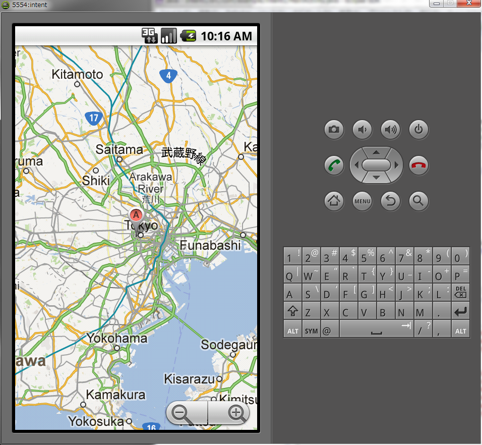Tap the slash question mark key
The image size is (482, 445).
point(423,329)
